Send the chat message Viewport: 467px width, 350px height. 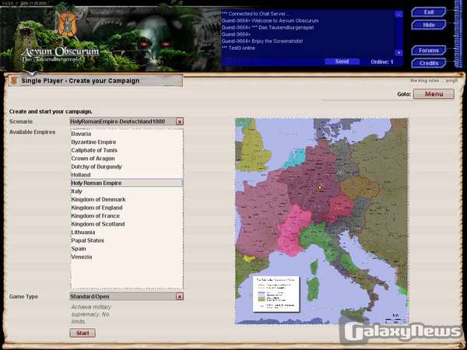tap(342, 61)
